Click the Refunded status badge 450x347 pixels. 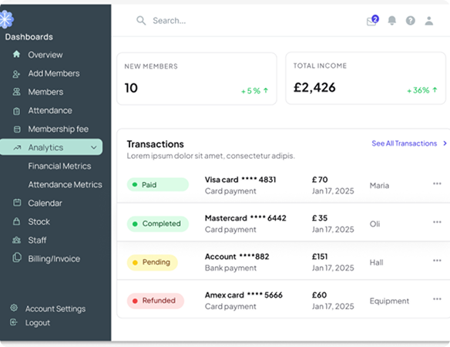tap(155, 301)
